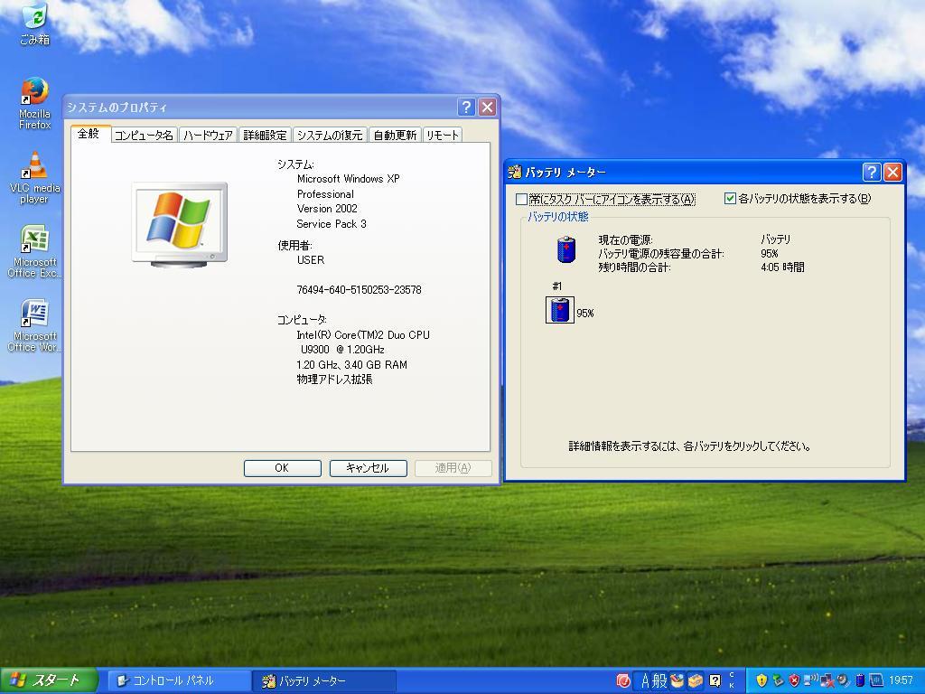The width and height of the screenshot is (925, 694).
Task: Activate バッテリ メーター taskbar button
Action: point(324,681)
